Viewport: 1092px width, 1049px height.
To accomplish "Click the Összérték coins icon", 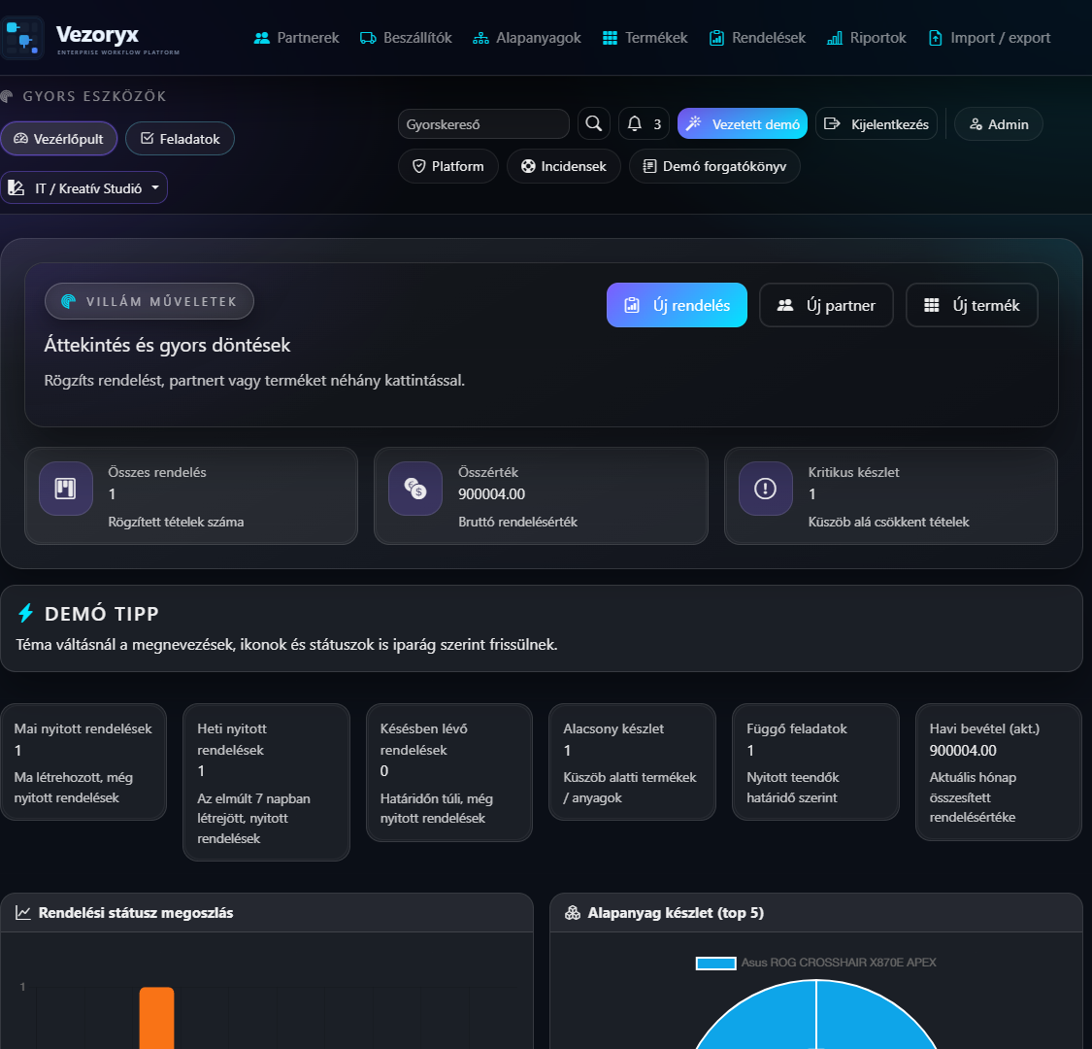I will point(415,488).
